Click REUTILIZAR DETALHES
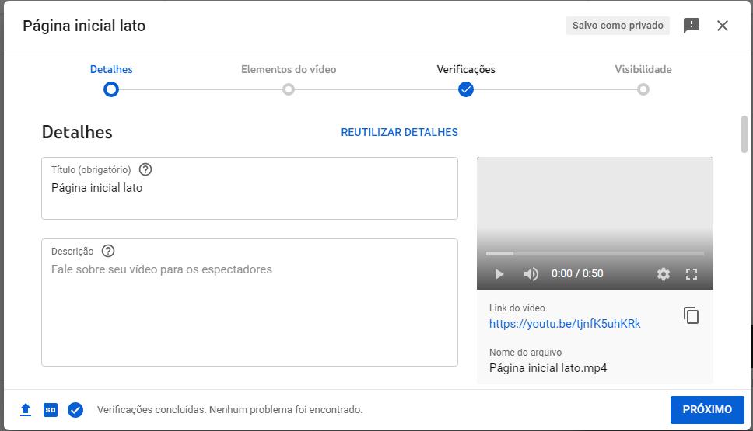The image size is (753, 431). (400, 132)
